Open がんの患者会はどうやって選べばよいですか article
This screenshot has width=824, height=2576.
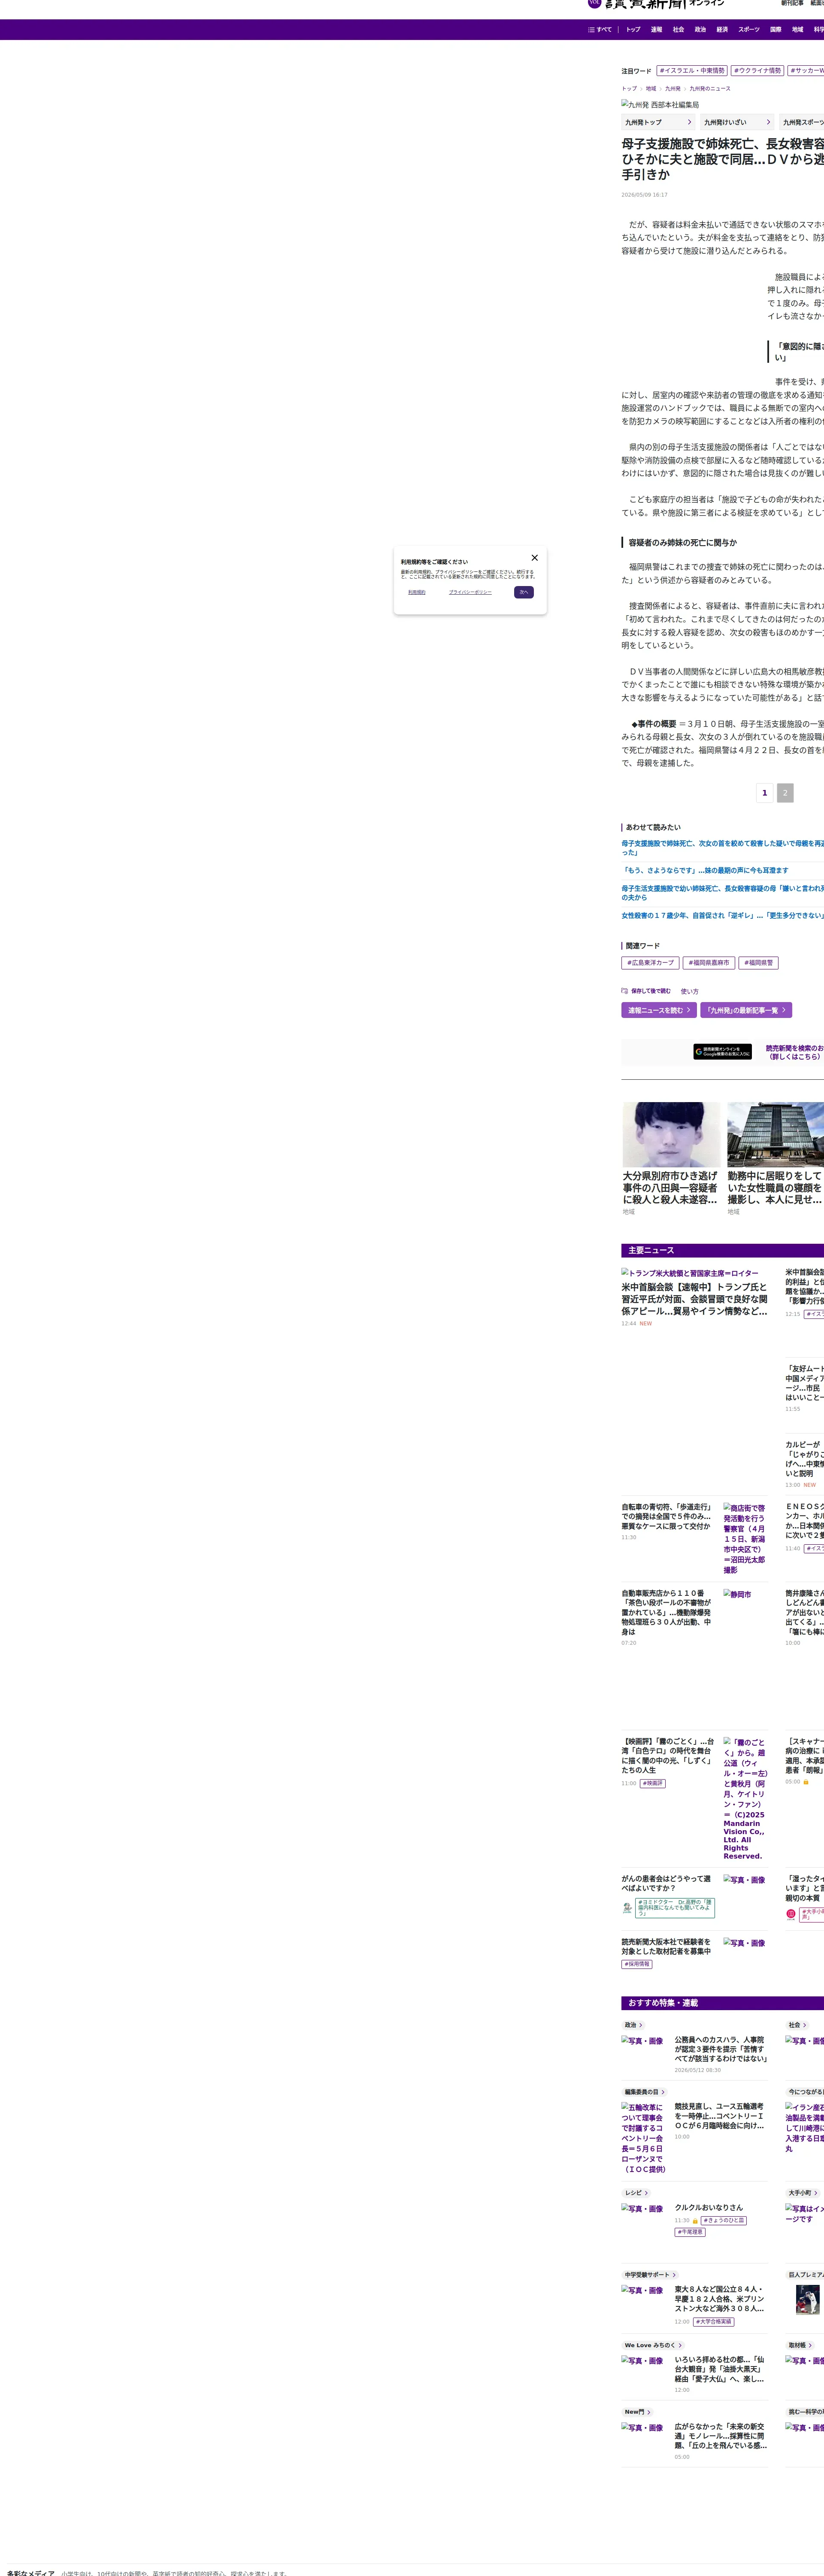pyautogui.click(x=667, y=1883)
